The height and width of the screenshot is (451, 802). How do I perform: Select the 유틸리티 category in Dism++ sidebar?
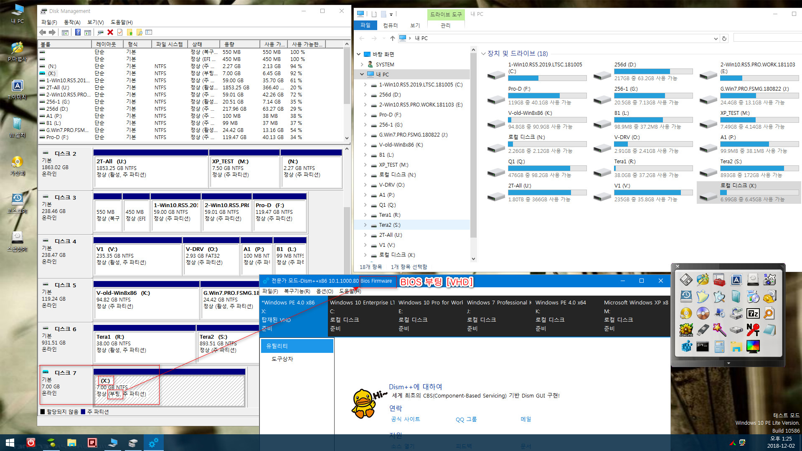297,346
